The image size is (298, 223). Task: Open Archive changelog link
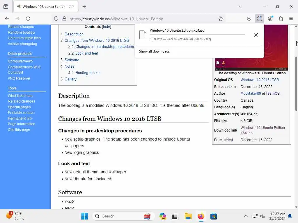coord(22,44)
